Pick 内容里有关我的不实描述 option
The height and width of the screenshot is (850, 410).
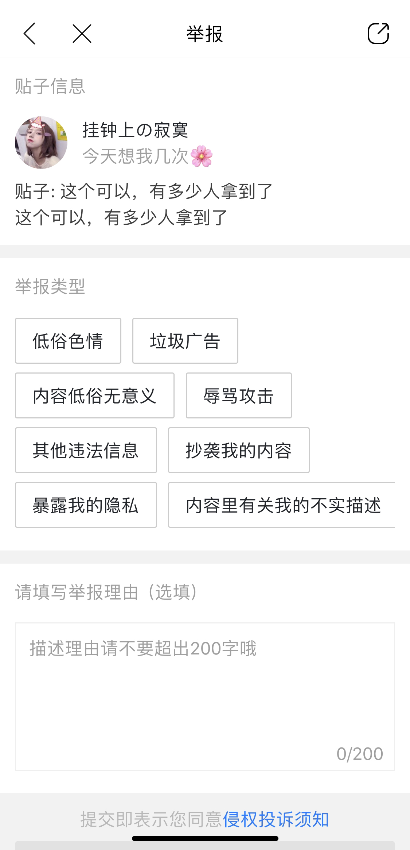tap(282, 505)
